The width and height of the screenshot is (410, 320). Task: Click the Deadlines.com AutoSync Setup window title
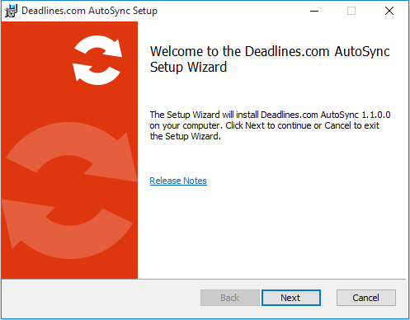pos(89,11)
